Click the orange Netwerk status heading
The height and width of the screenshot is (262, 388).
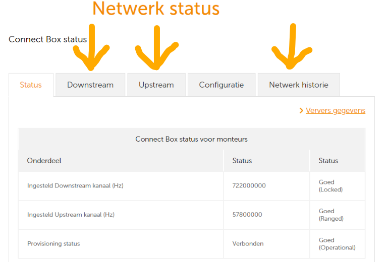(156, 9)
